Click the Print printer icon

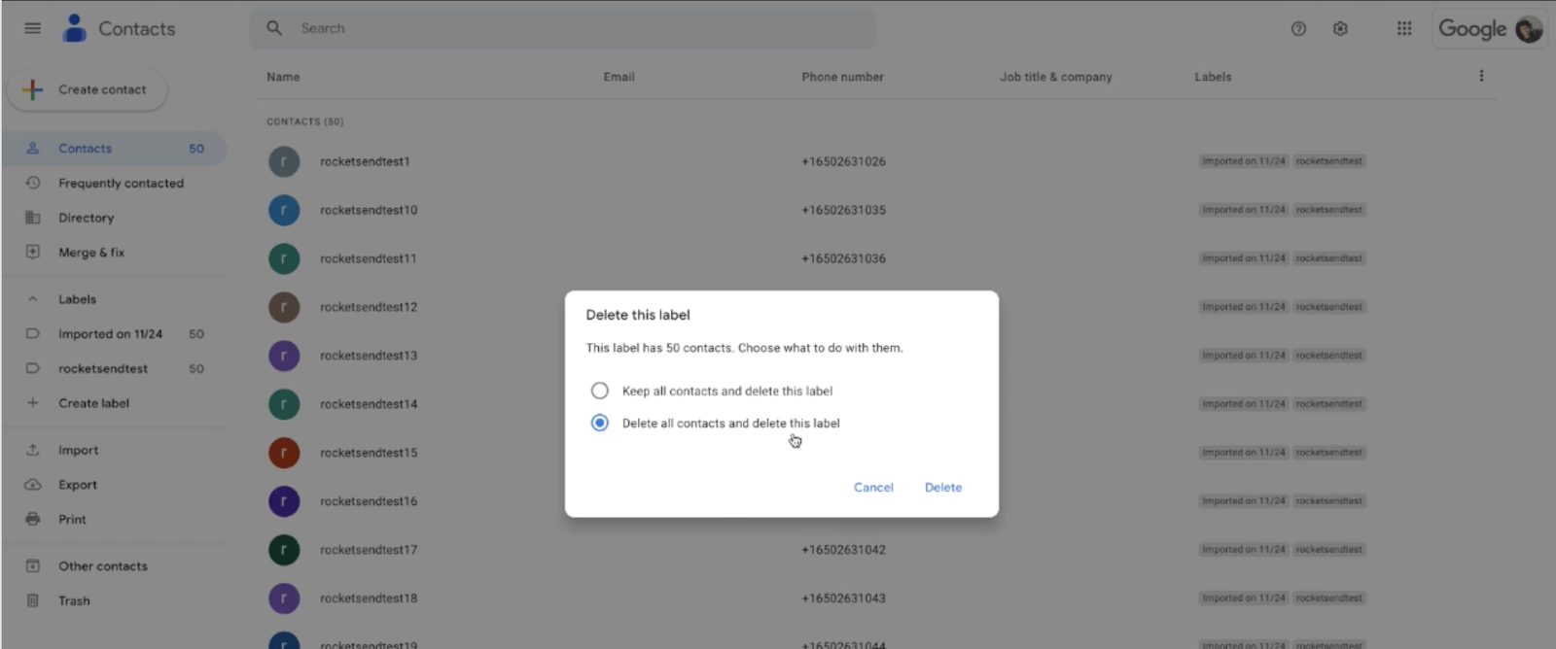pos(33,519)
